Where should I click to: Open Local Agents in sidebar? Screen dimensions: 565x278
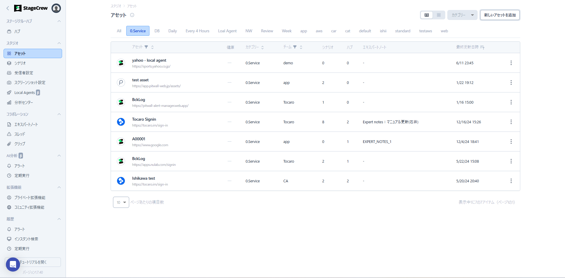pyautogui.click(x=25, y=92)
